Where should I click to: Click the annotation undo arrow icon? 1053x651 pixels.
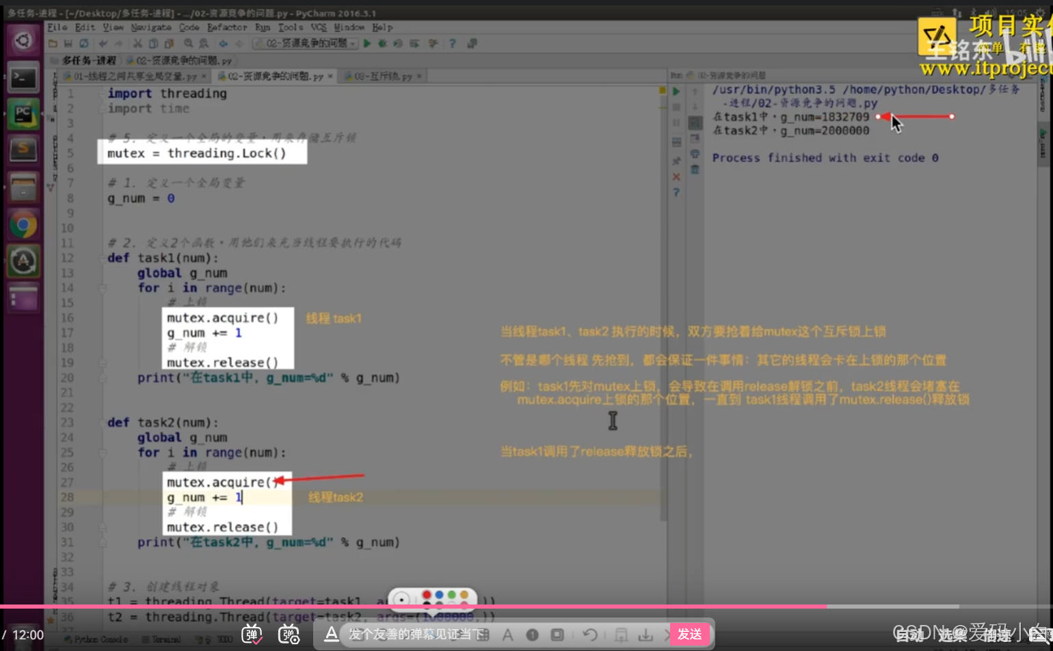590,635
